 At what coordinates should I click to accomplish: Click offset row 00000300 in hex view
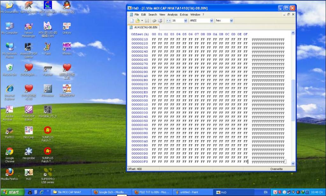[x=139, y=100]
